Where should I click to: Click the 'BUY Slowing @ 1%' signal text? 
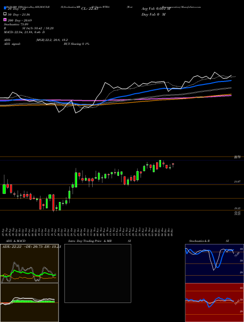77,44
